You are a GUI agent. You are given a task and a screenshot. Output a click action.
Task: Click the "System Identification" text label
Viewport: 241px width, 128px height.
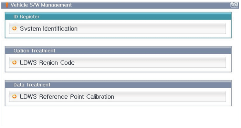tap(49, 29)
